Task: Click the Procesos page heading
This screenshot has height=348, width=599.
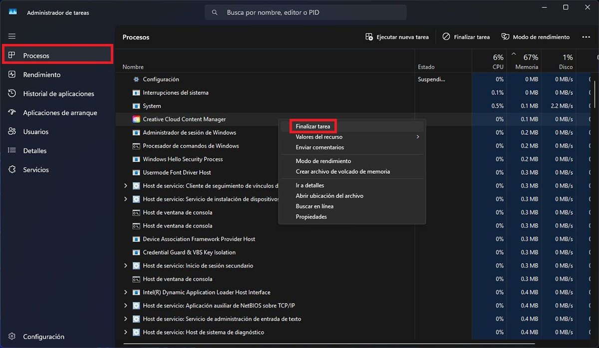Action: pyautogui.click(x=136, y=37)
